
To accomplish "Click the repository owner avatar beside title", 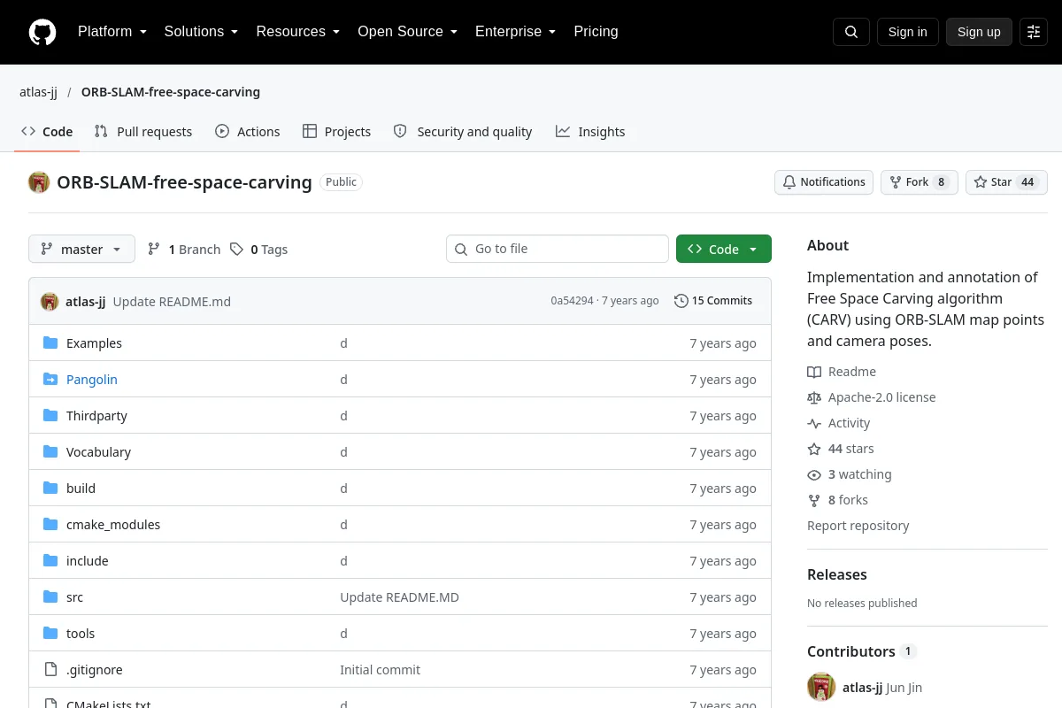I will [x=39, y=182].
